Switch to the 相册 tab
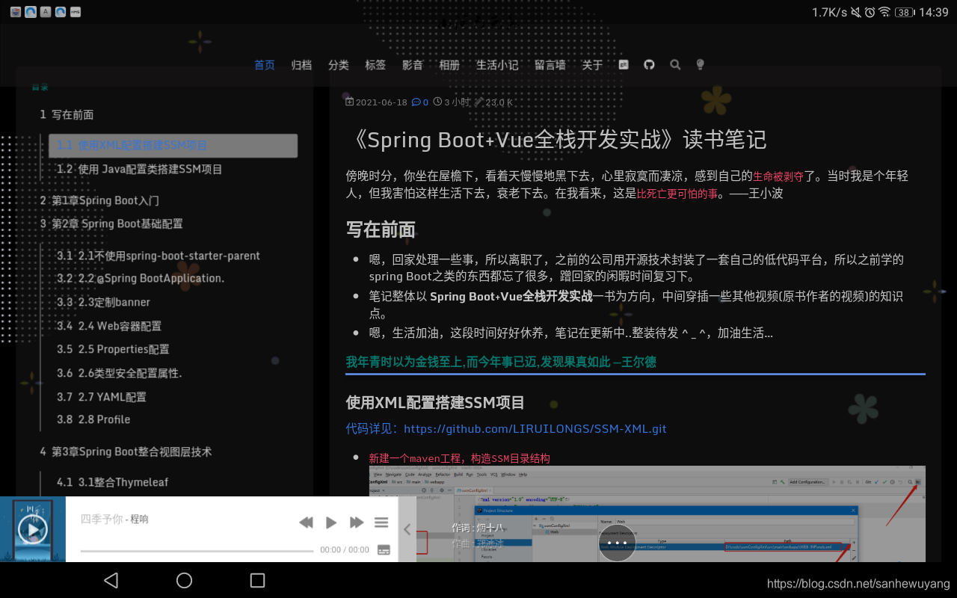The height and width of the screenshot is (598, 957). (449, 65)
